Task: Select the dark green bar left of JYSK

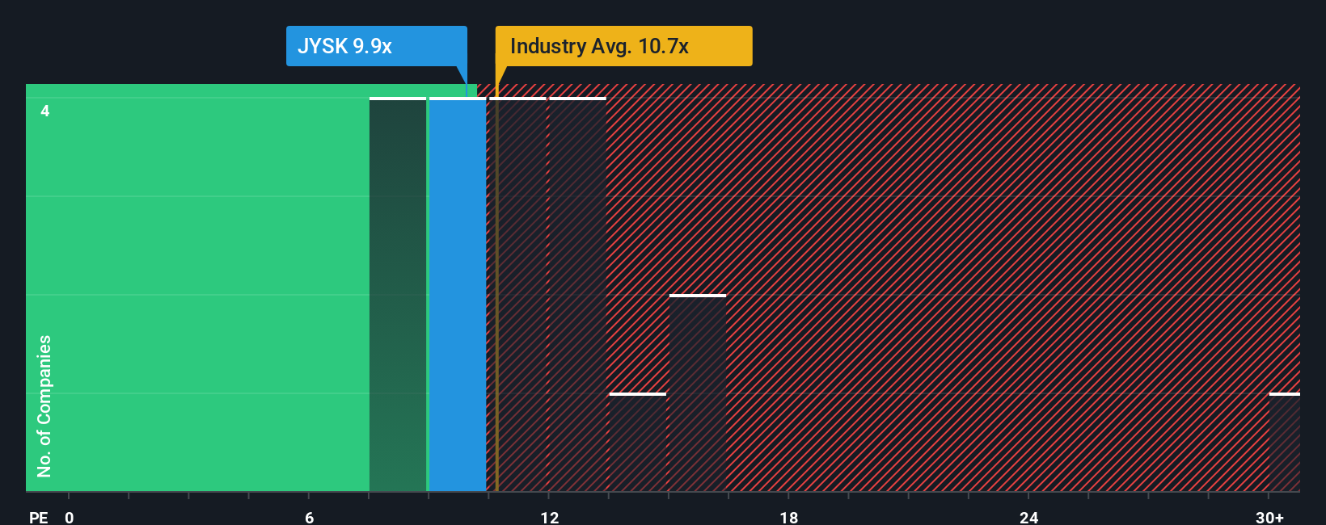Action: pos(398,295)
